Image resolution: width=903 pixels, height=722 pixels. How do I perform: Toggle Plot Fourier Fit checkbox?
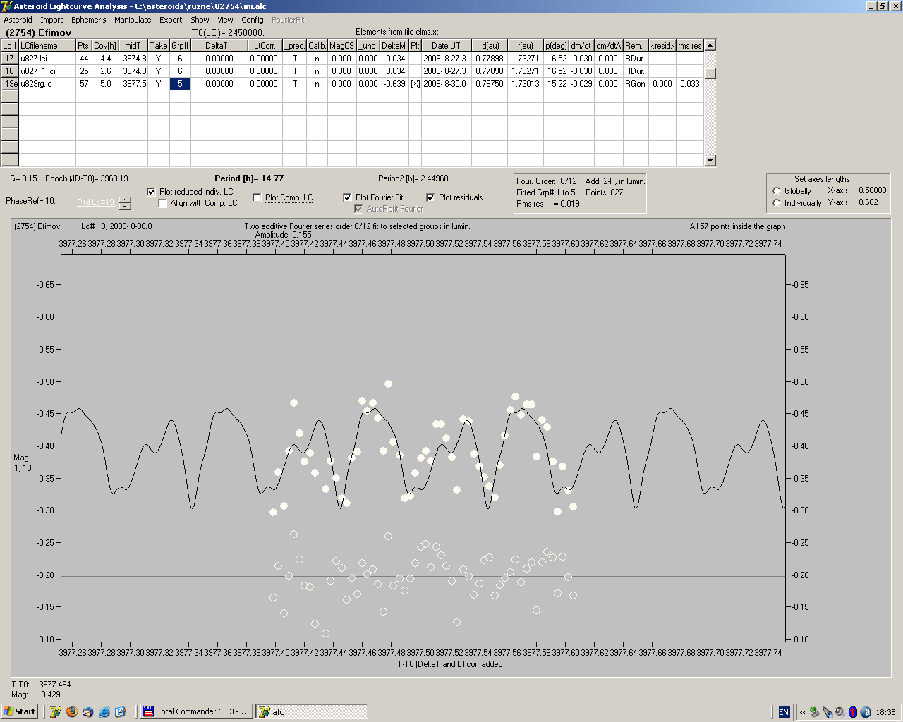pos(347,197)
